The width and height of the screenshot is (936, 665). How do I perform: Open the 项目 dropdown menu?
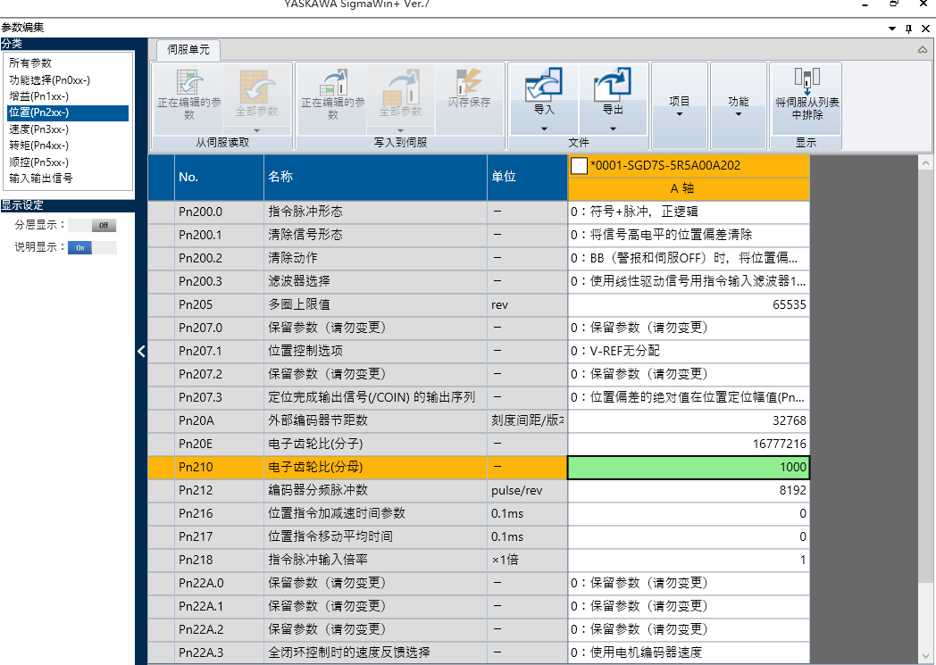680,105
